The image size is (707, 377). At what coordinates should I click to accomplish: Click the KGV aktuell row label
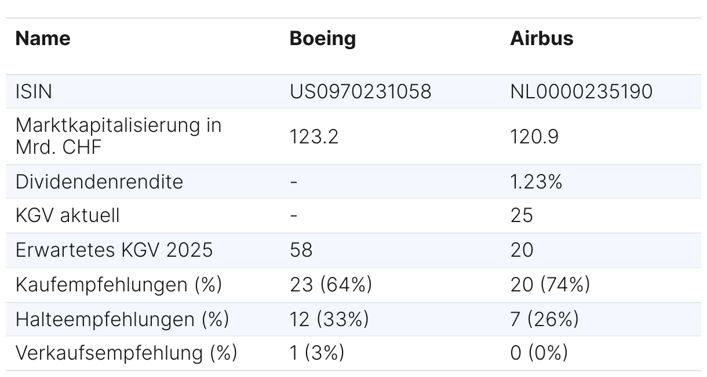pos(67,216)
